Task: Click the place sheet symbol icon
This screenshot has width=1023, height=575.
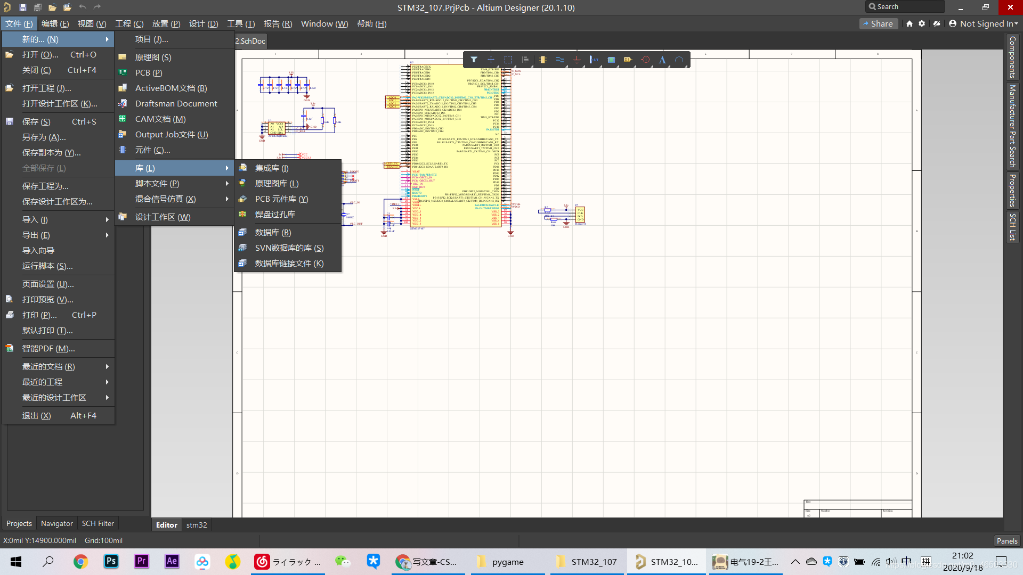Action: pyautogui.click(x=611, y=60)
